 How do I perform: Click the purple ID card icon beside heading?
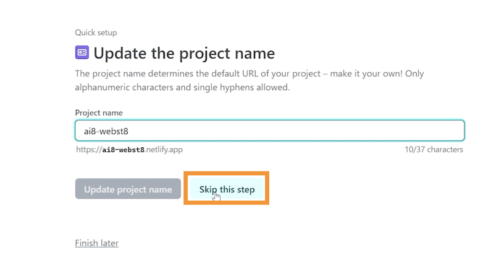click(x=82, y=53)
